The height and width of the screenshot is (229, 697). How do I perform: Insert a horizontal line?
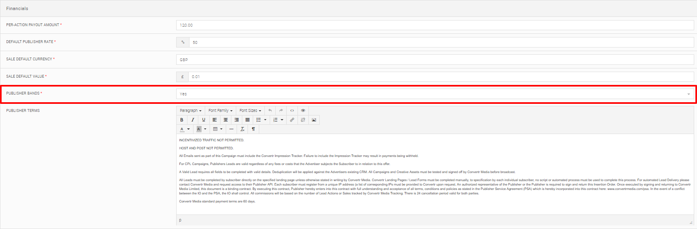(231, 129)
